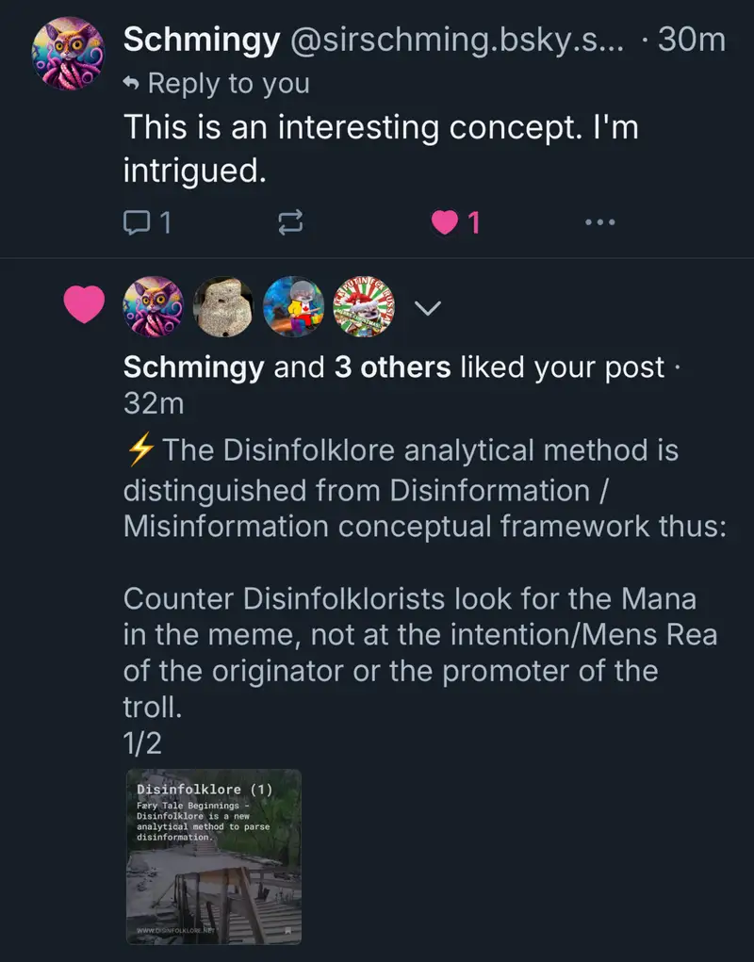Open the three-dots more options menu
This screenshot has width=754, height=962.
[x=599, y=222]
